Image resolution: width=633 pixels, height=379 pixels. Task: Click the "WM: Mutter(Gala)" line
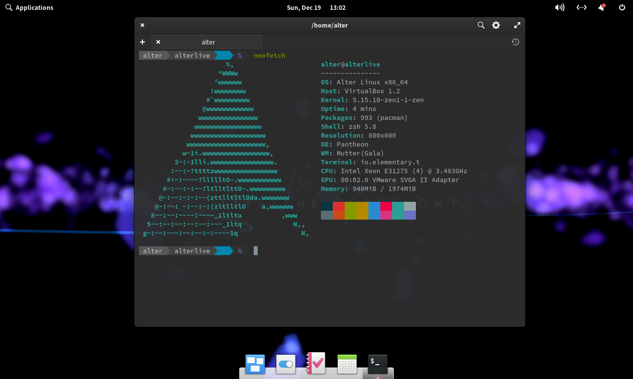[353, 153]
